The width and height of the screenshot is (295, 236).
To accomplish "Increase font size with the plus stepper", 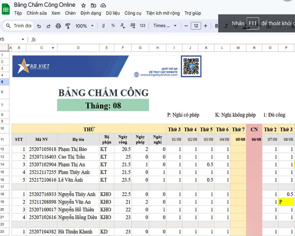I will 205,25.
